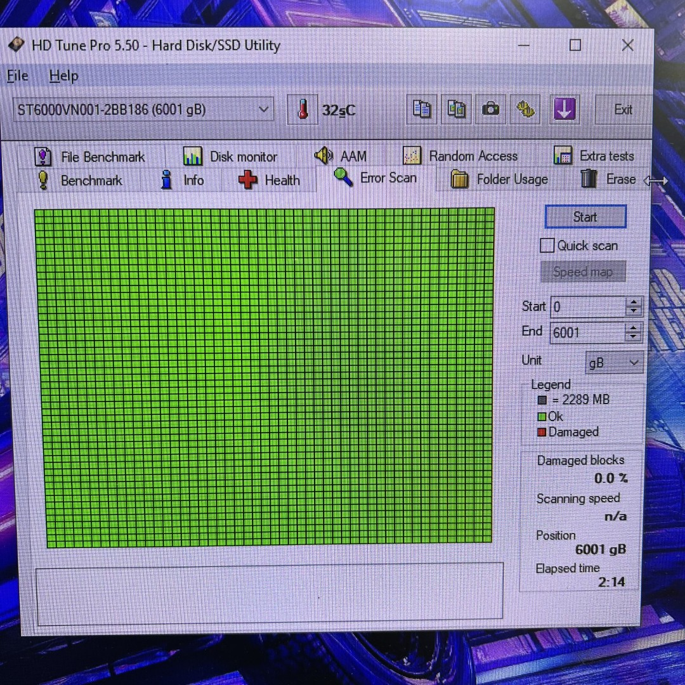Click inside the End position input field

coord(586,332)
